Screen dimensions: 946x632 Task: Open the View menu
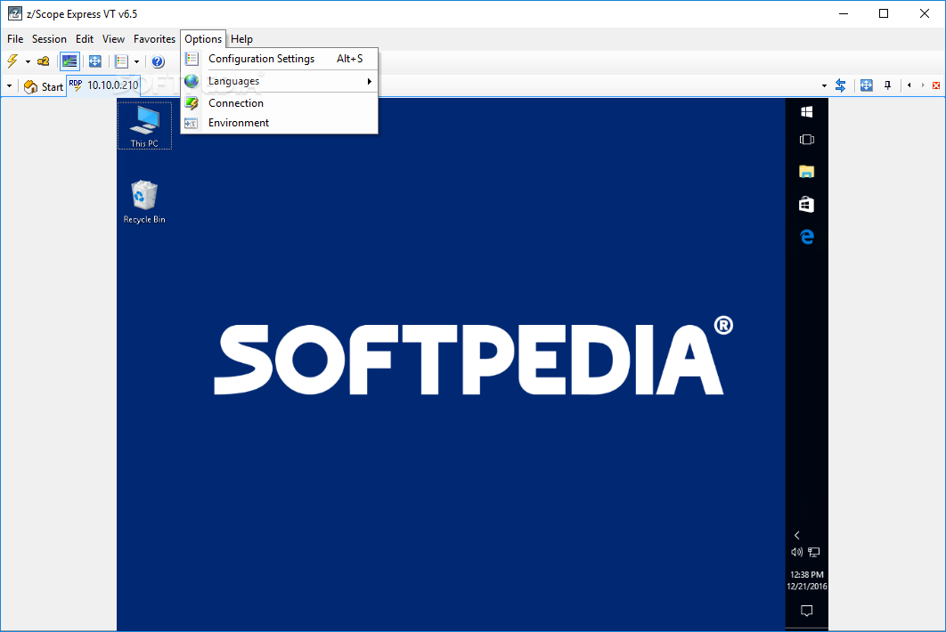tap(113, 38)
